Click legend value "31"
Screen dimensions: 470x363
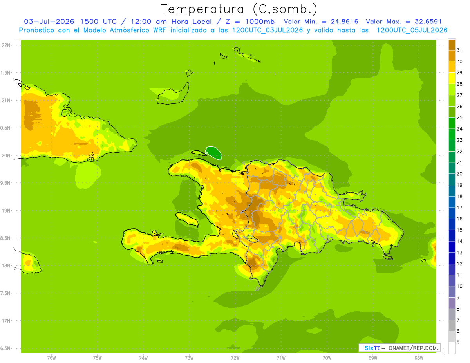click(459, 50)
